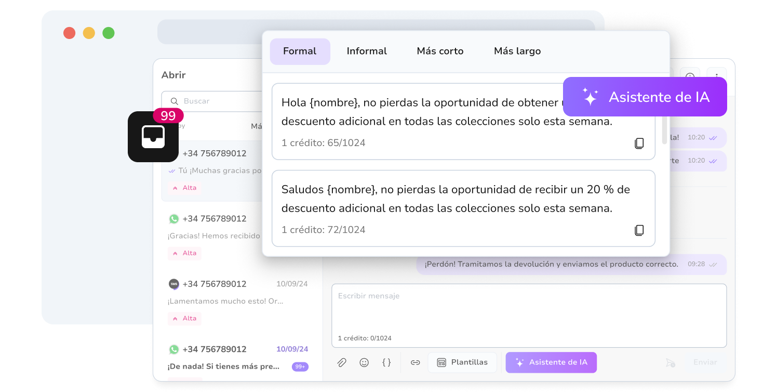The width and height of the screenshot is (777, 392).
Task: Click the green maximize dot
Action: pos(109,33)
